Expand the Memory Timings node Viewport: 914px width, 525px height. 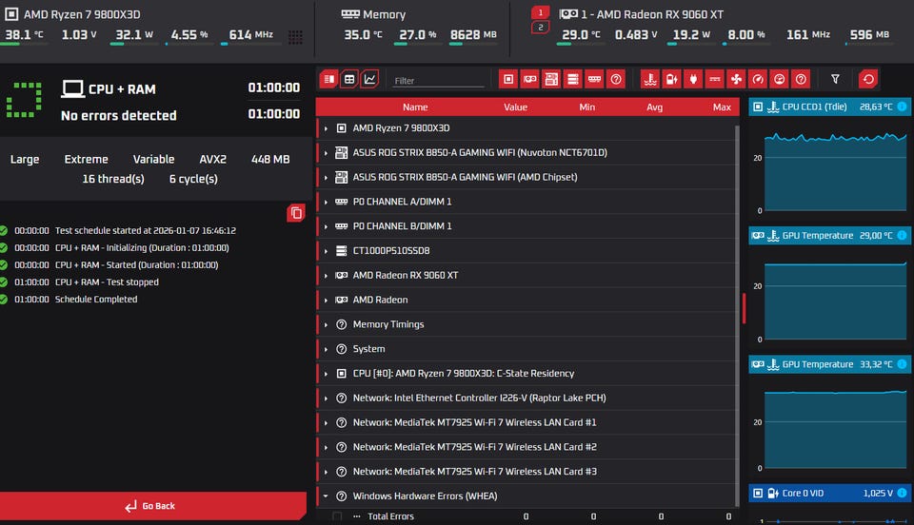pyautogui.click(x=326, y=324)
